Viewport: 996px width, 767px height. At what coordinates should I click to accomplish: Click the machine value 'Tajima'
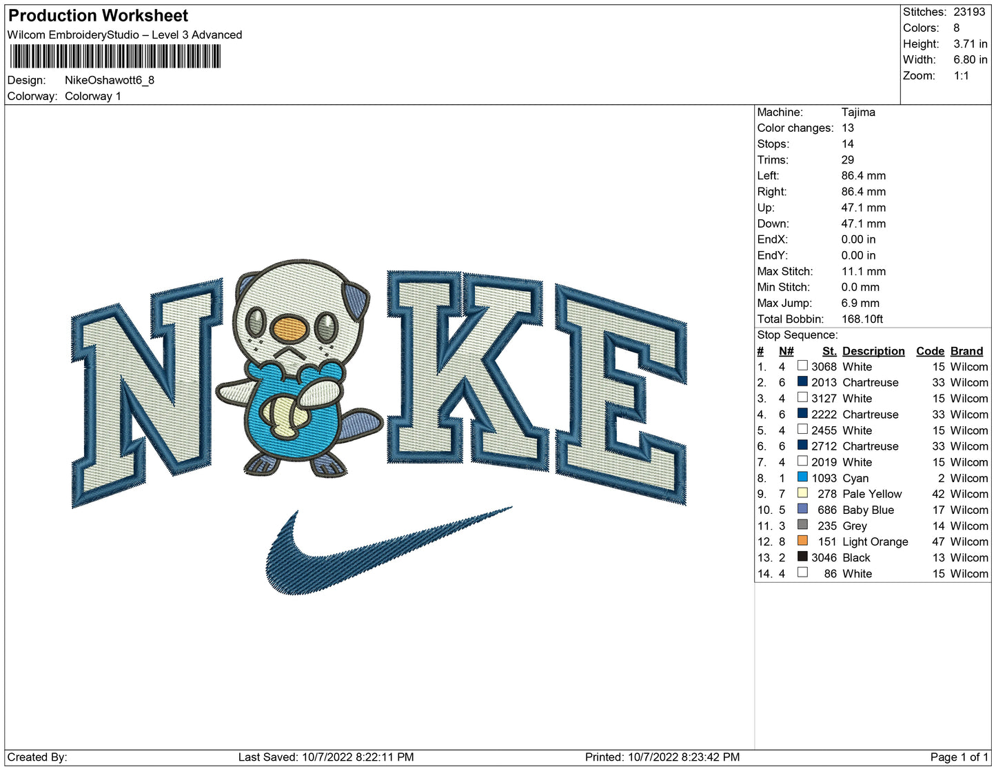tap(858, 112)
